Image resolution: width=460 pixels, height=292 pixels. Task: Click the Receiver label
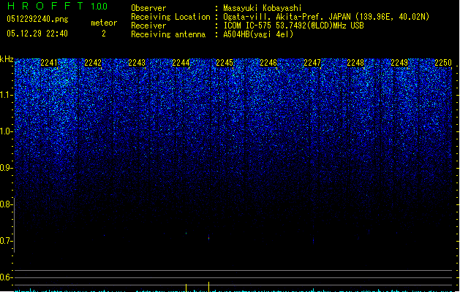click(x=148, y=26)
